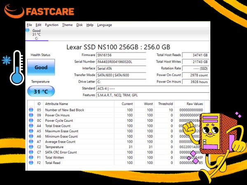Open the Function menu
This screenshot has width=247, height=185.
click(52, 25)
